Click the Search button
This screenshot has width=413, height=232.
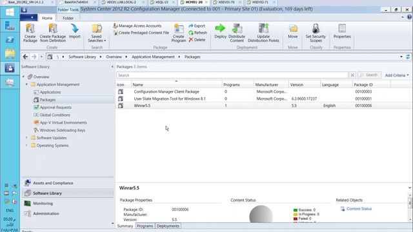[369, 75]
